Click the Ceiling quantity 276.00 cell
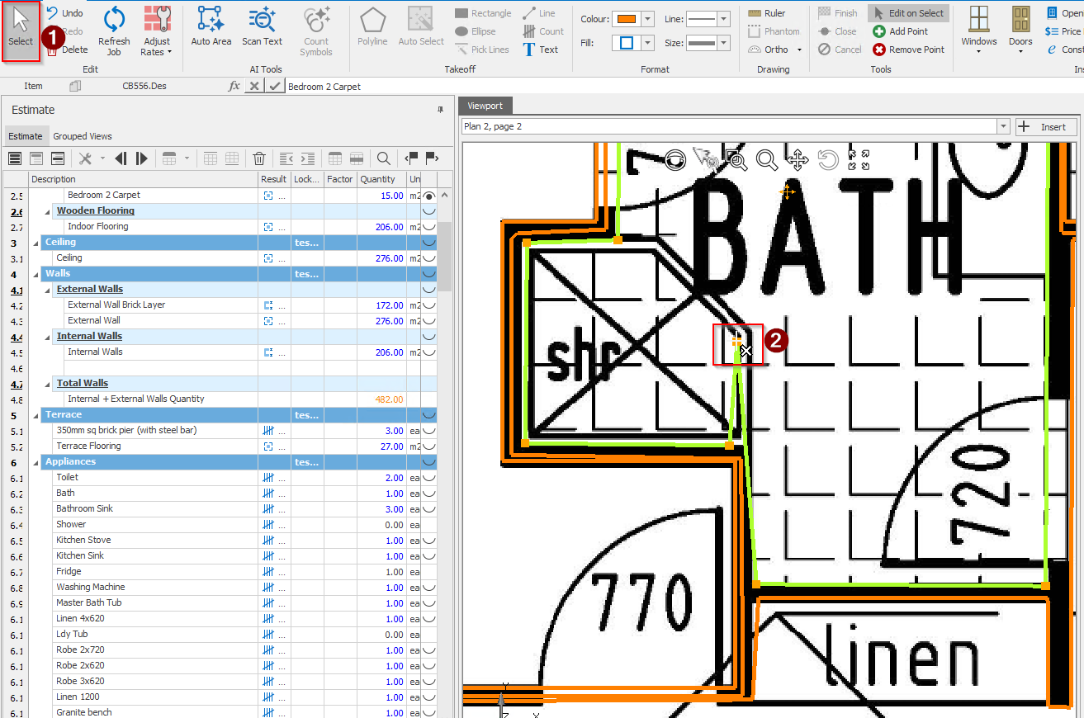 pyautogui.click(x=382, y=258)
